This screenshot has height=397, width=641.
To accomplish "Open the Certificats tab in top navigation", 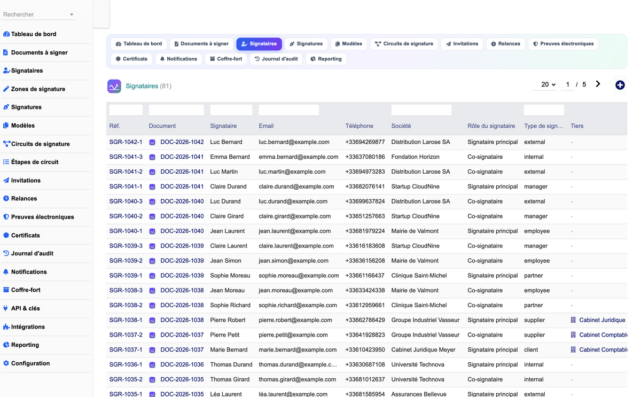I will [131, 59].
